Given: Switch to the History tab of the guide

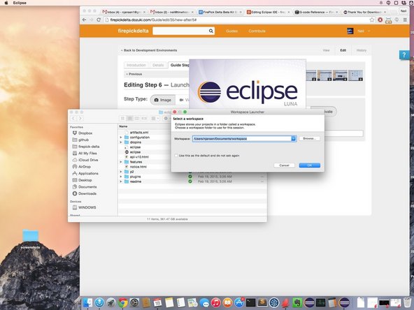Looking at the screenshot, I should click(x=361, y=50).
